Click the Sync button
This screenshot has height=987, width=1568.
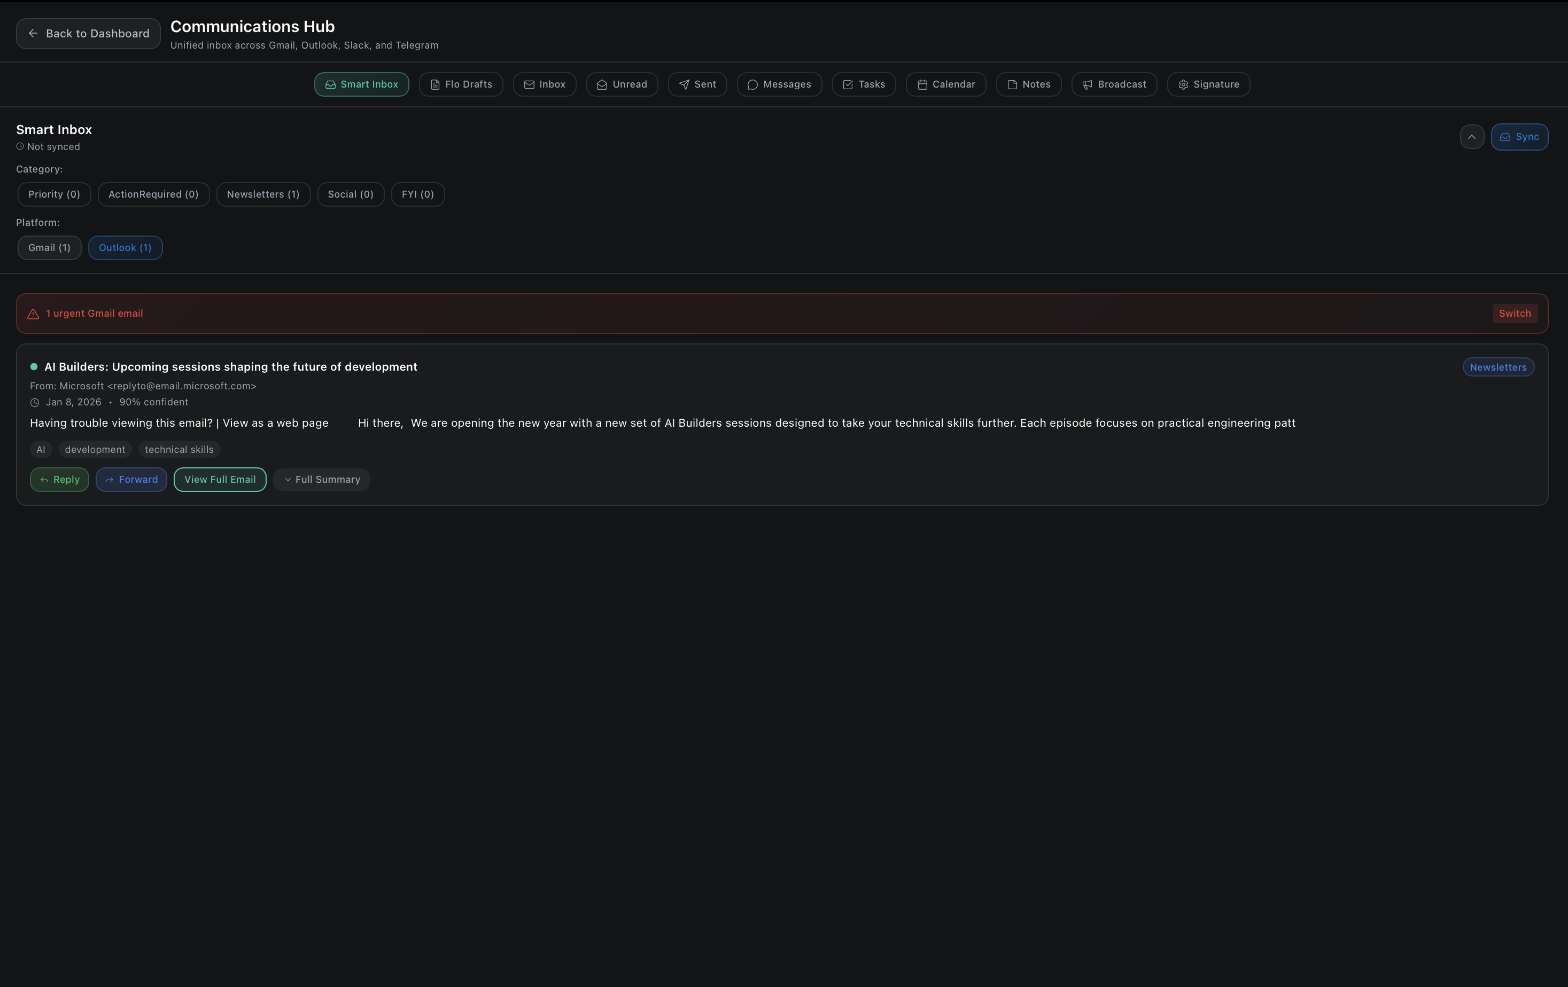point(1520,137)
